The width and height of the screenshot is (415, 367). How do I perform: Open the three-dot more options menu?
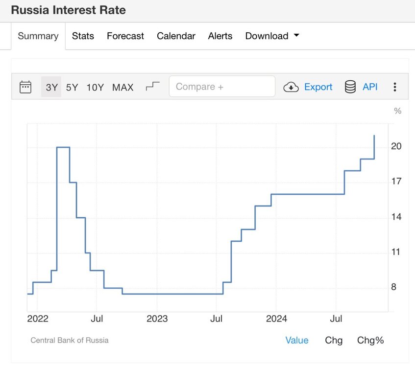[394, 87]
